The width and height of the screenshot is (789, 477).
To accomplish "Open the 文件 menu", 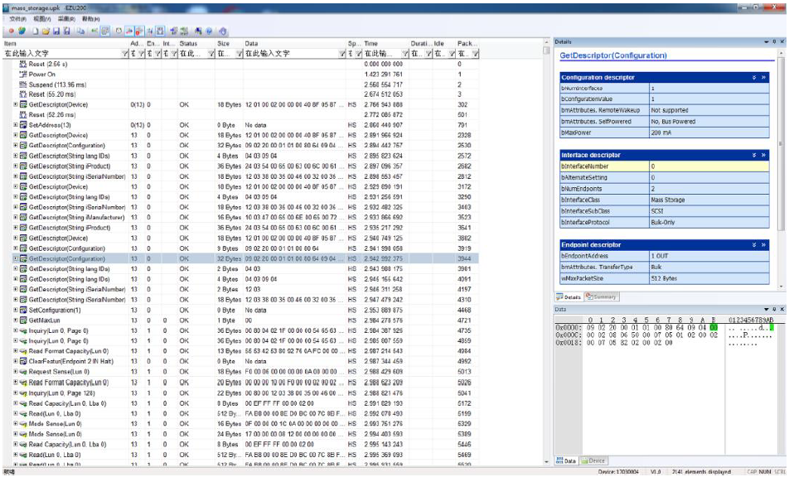I will coord(17,17).
